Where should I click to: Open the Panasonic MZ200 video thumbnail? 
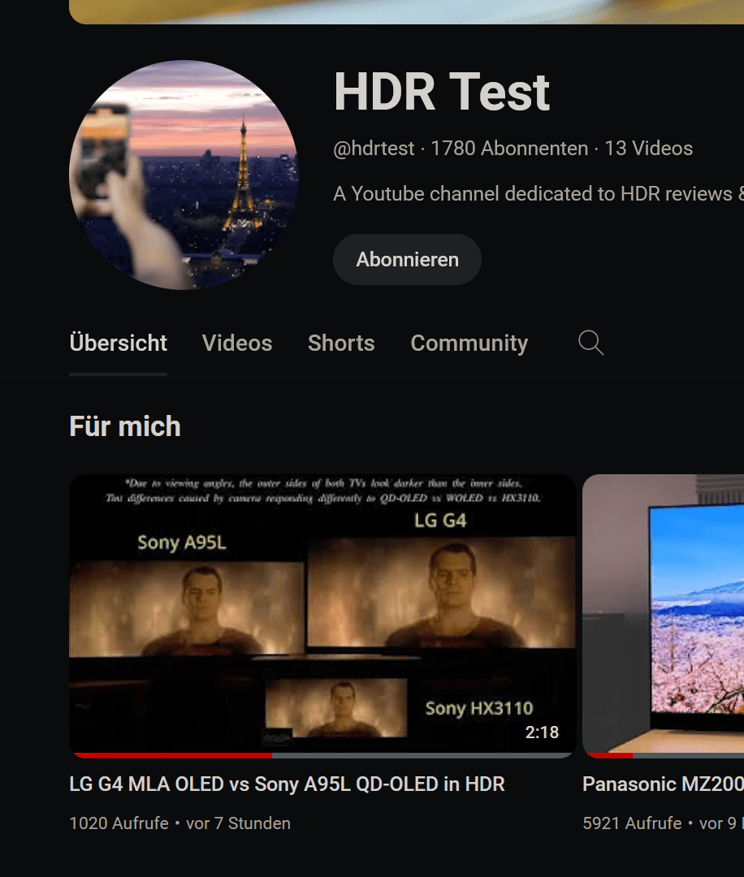[664, 616]
